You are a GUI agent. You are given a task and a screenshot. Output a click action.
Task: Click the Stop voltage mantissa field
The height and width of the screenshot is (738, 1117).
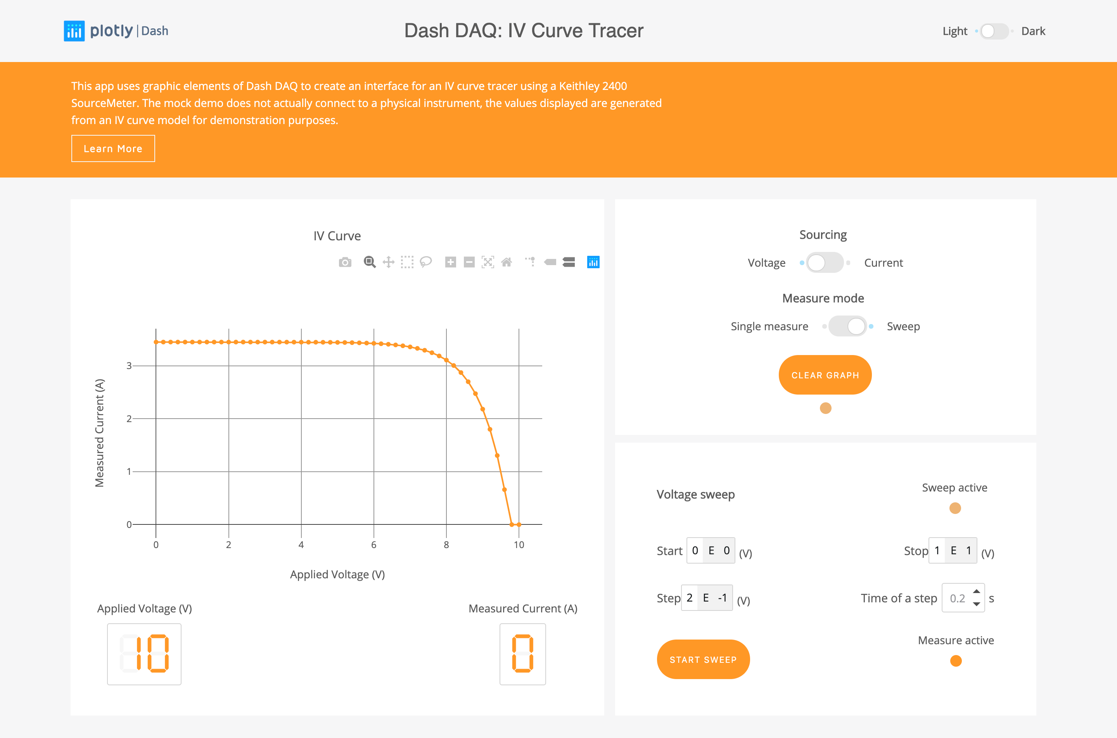(x=937, y=551)
